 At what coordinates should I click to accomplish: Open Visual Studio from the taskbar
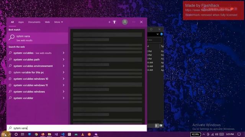tap(56, 134)
